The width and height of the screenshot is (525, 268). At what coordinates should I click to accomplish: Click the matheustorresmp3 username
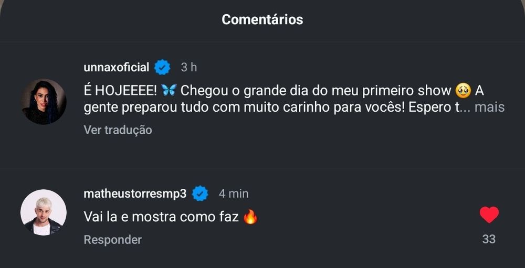(135, 194)
